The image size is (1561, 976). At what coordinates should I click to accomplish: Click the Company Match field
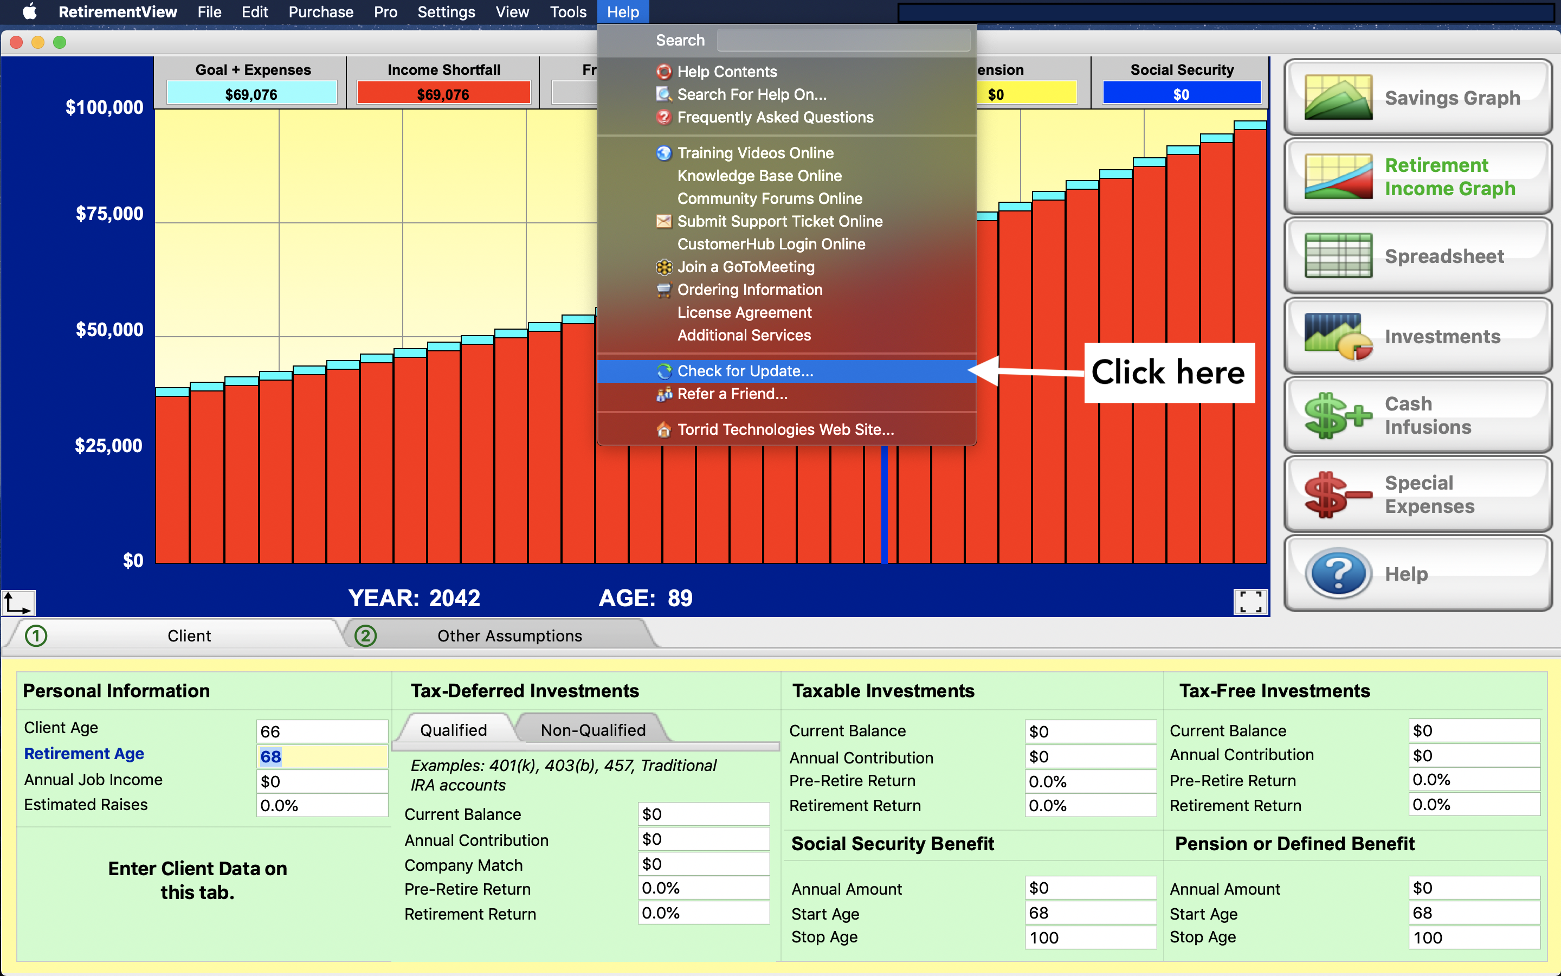pyautogui.click(x=704, y=864)
